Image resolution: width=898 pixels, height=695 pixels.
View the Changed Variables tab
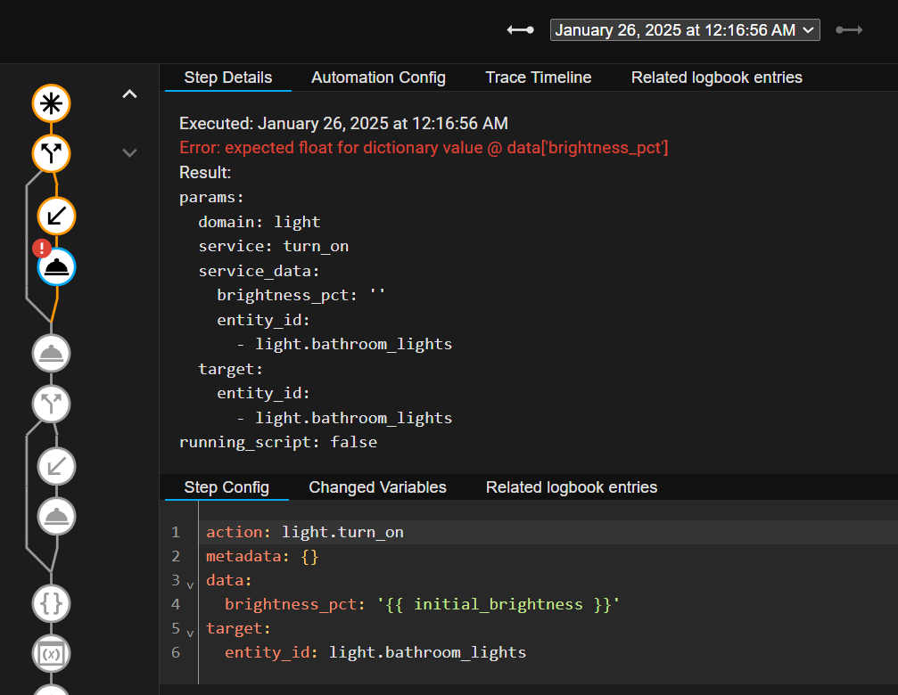tap(376, 487)
